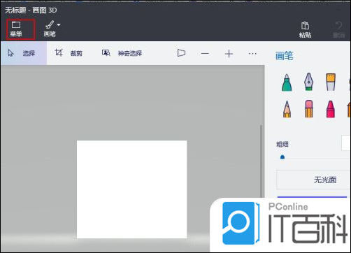Toggle the 3D view flag icon
The height and width of the screenshot is (253, 351).
pos(181,53)
